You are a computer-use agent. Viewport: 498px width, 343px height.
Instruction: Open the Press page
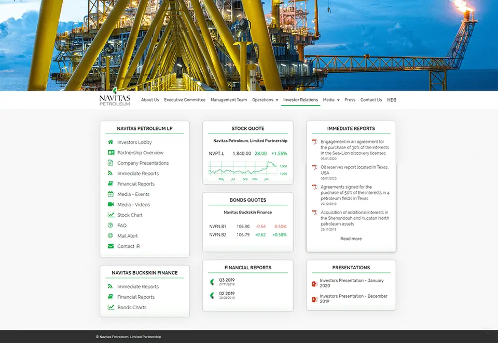pos(350,100)
